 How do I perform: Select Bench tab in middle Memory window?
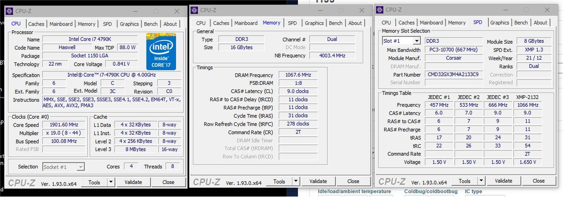(336, 23)
